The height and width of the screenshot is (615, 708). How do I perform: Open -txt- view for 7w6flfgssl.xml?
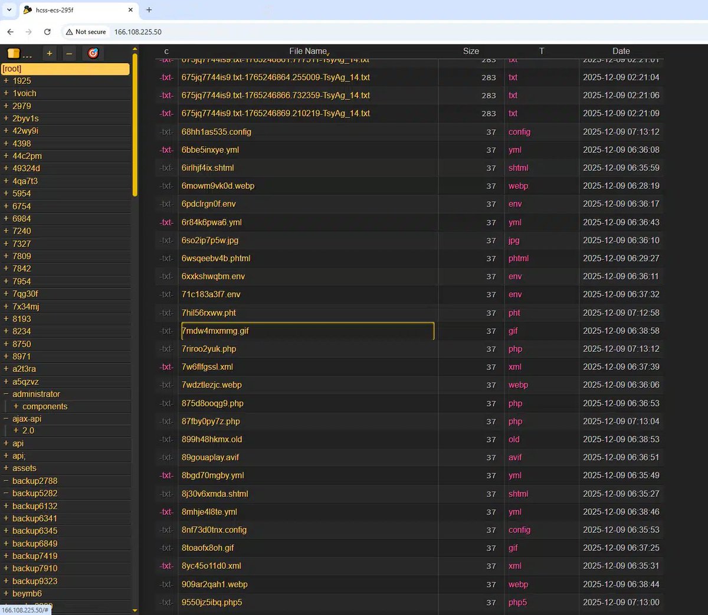click(x=166, y=367)
